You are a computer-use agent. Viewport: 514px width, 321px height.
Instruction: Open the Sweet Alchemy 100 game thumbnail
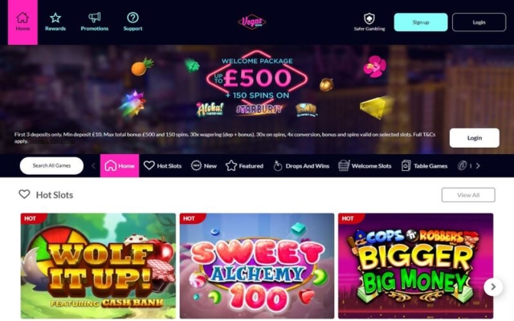click(257, 266)
